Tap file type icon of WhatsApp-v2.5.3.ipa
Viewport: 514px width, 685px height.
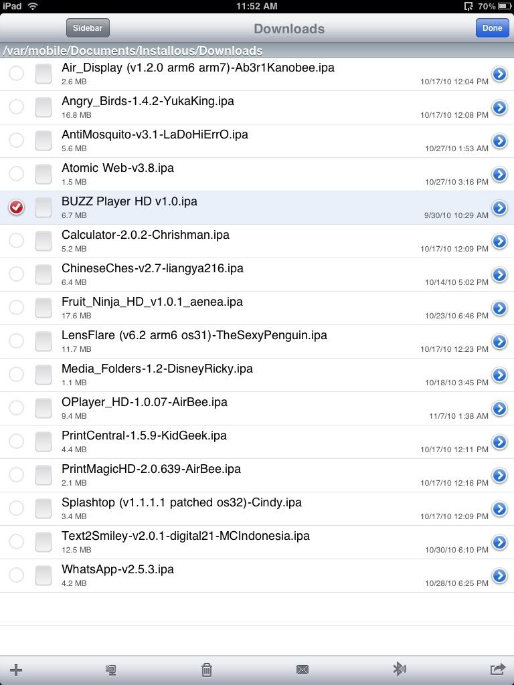point(44,575)
